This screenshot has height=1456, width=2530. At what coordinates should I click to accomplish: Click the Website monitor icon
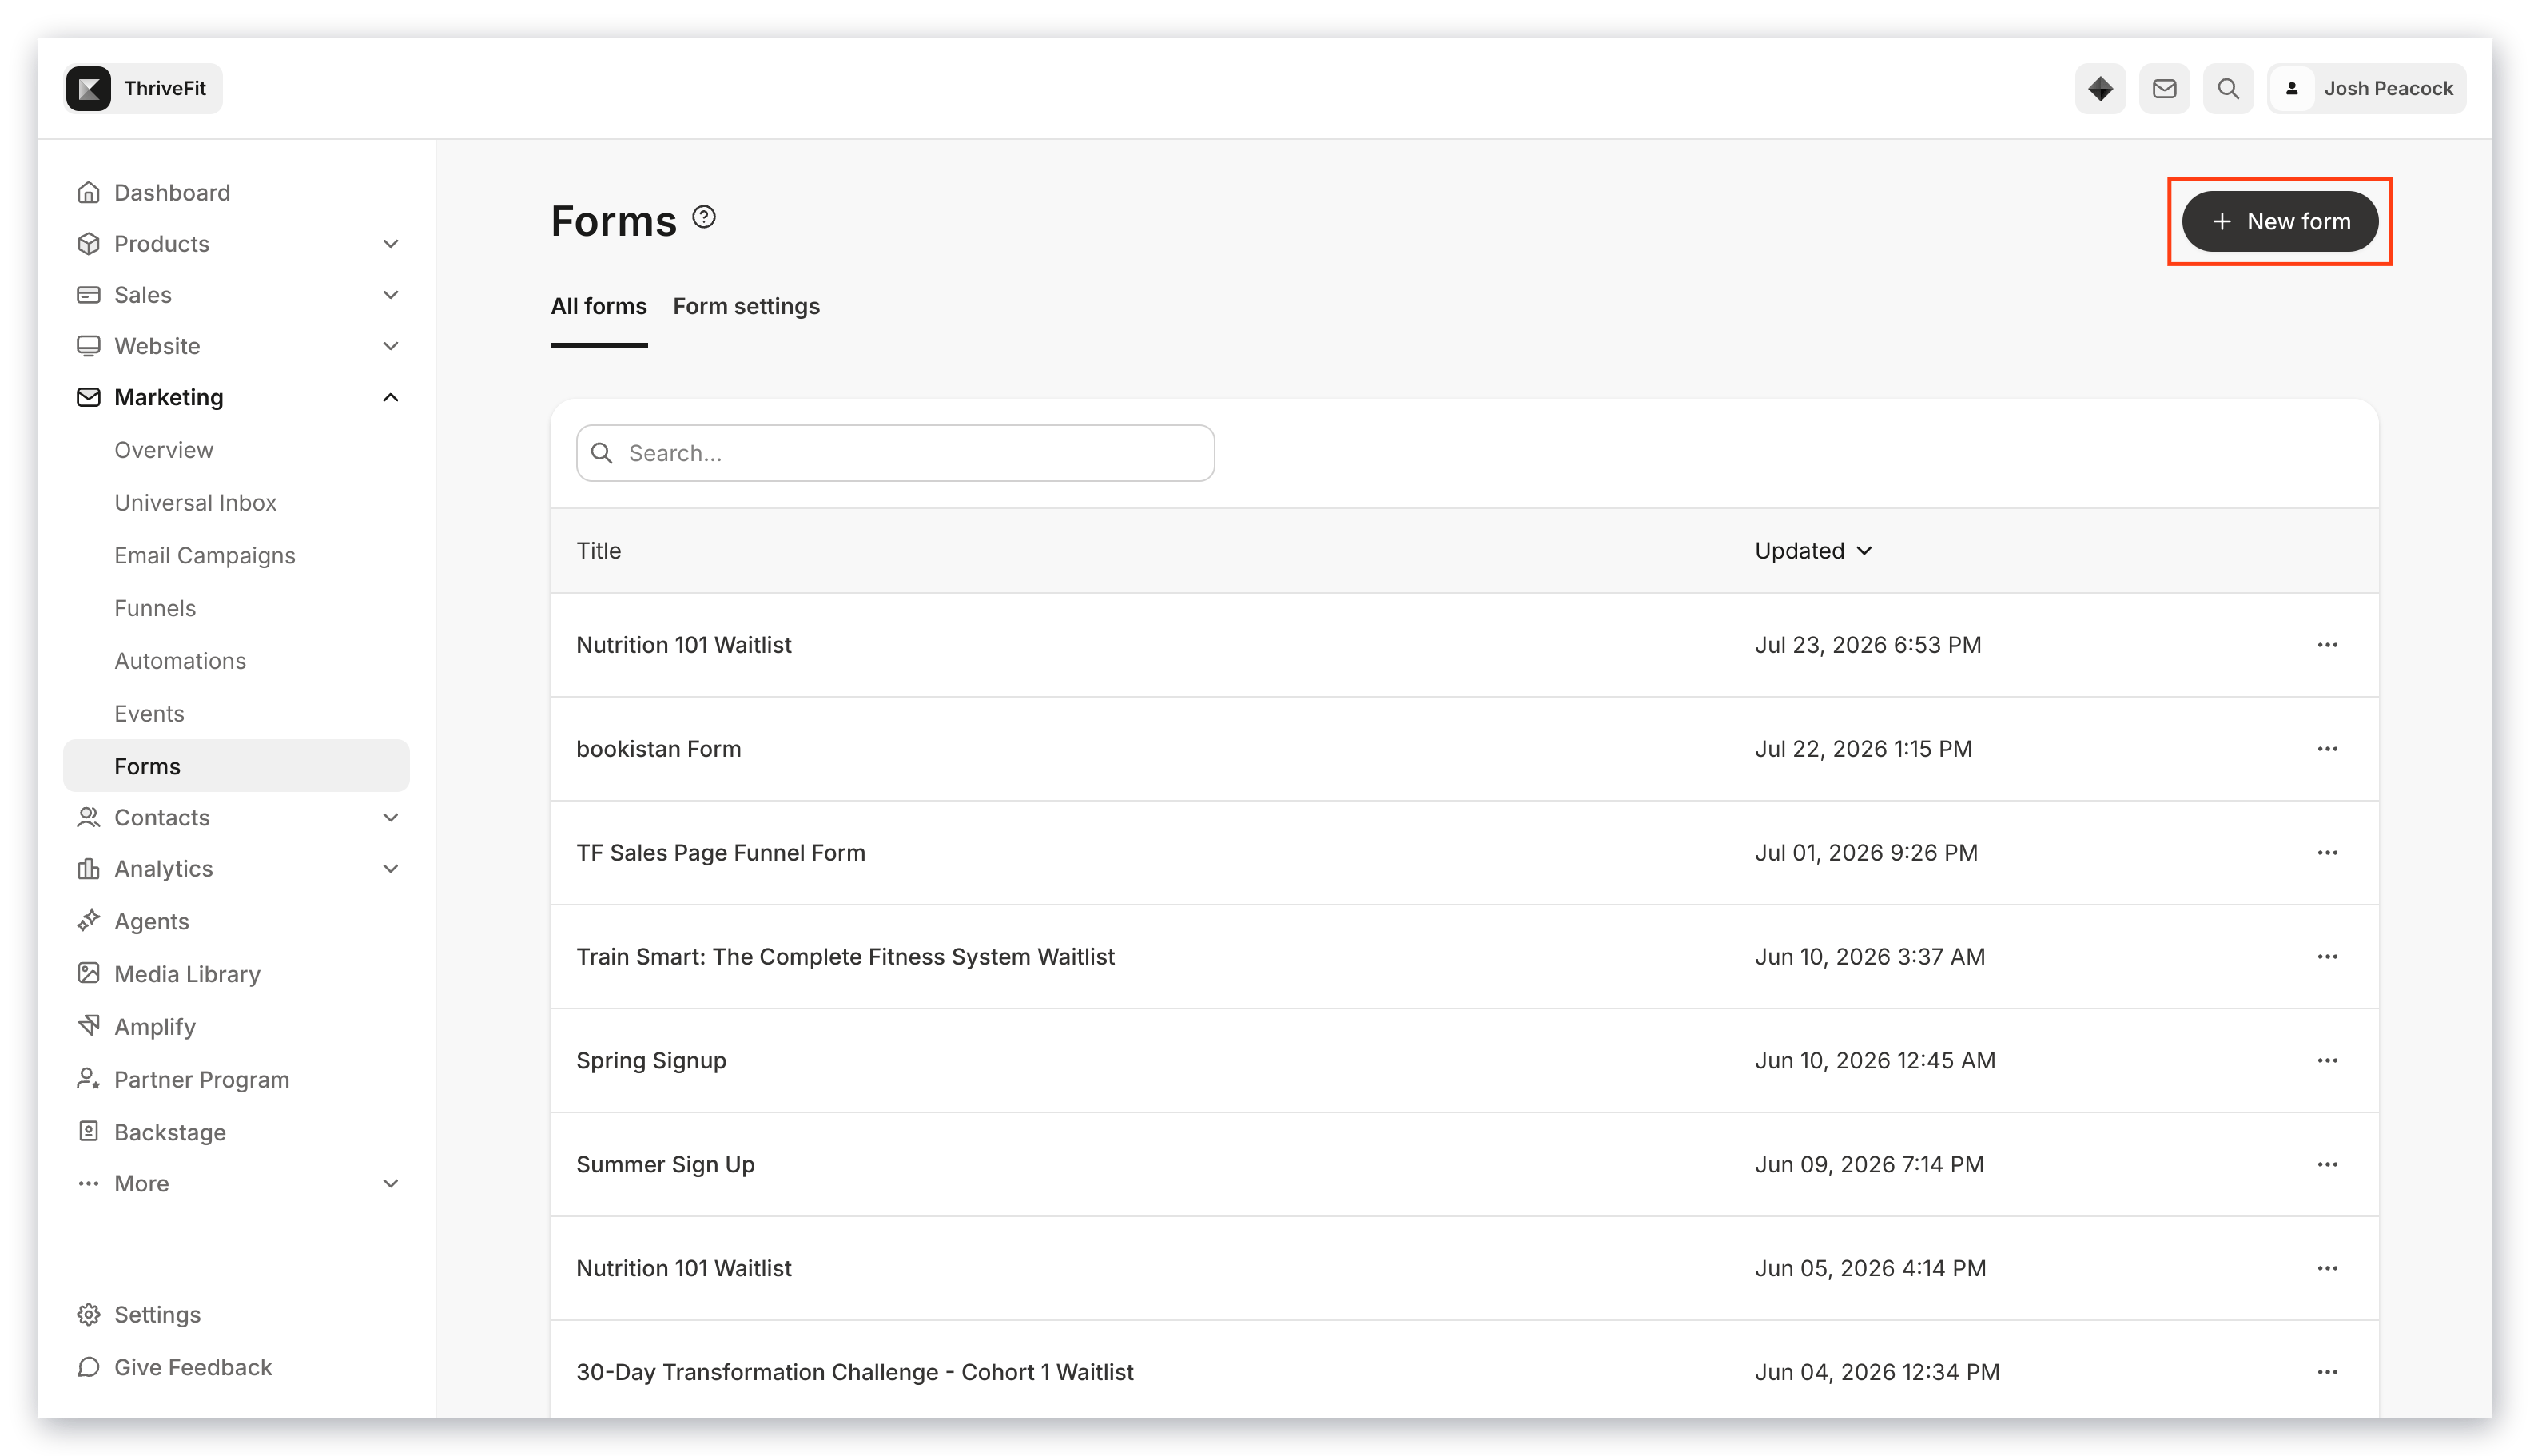[x=88, y=345]
